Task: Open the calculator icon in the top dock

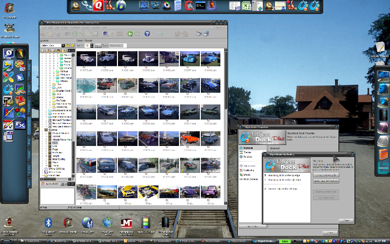Action: point(178,6)
